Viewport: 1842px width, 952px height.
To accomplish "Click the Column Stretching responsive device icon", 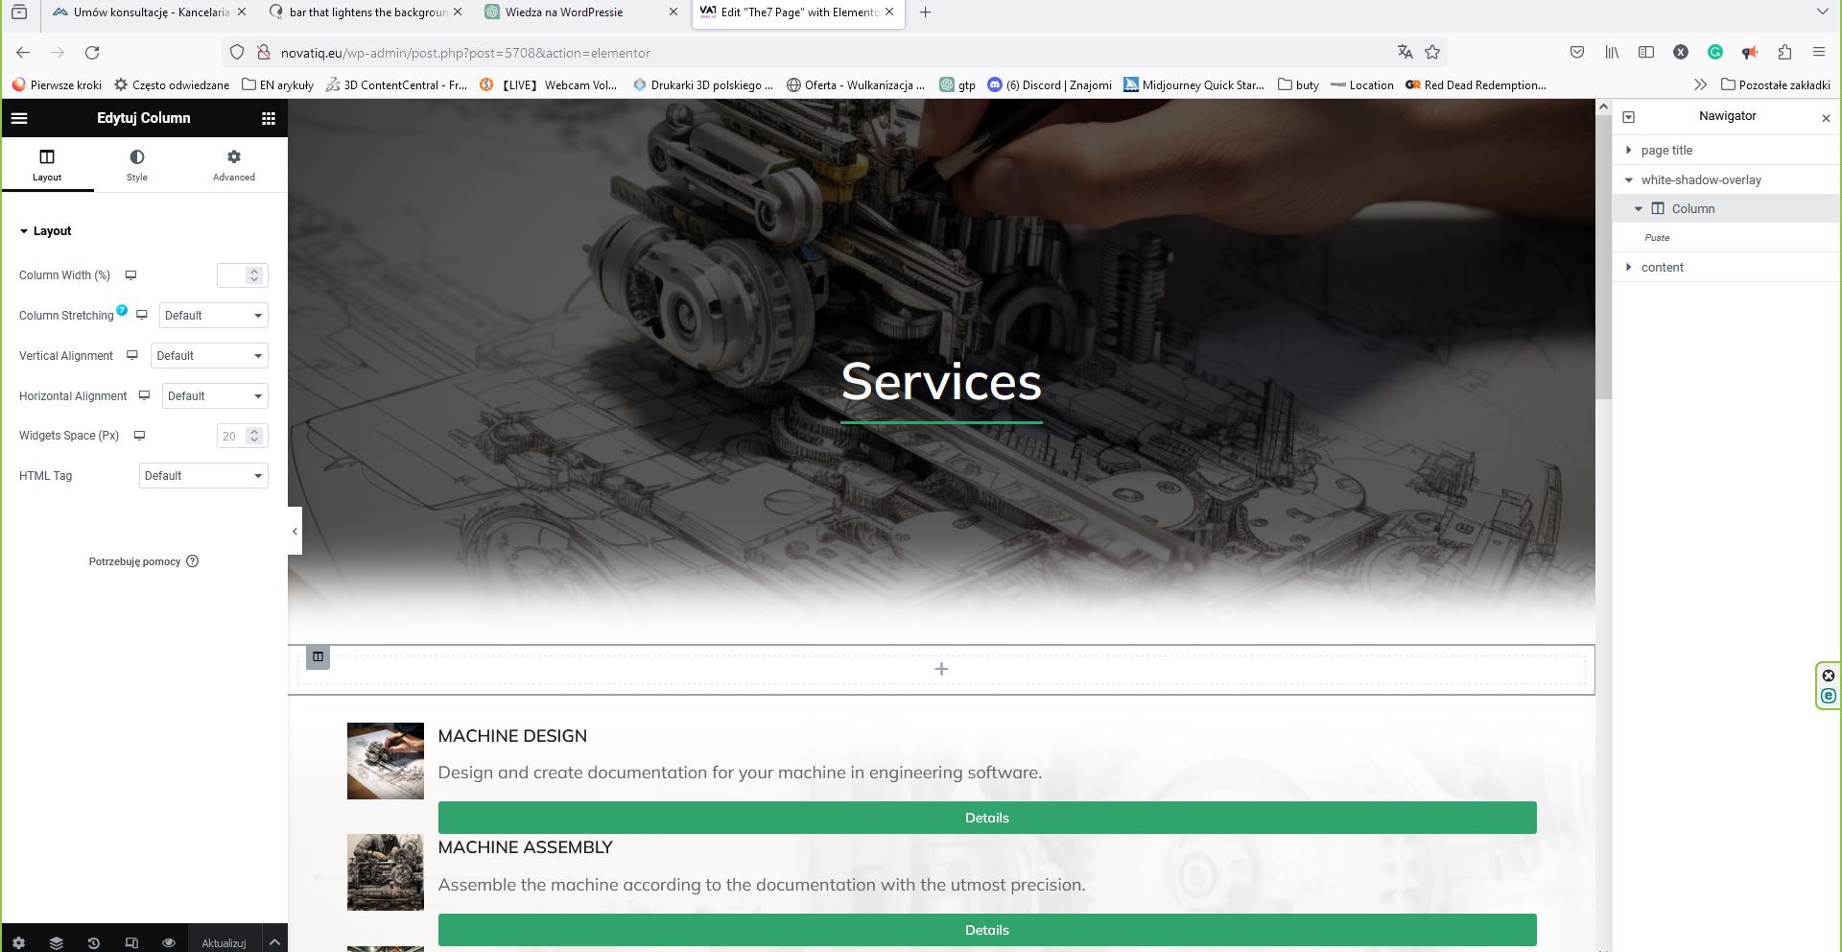I will point(142,315).
